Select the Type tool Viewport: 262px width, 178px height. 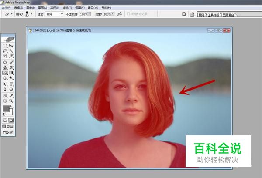coord(11,84)
